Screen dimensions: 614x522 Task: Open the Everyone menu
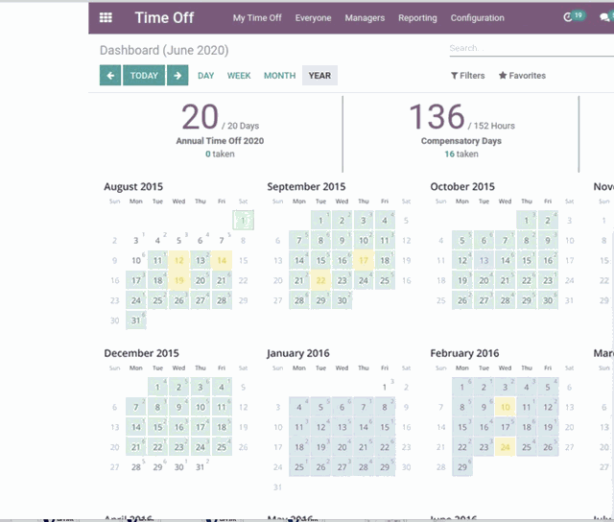(313, 17)
